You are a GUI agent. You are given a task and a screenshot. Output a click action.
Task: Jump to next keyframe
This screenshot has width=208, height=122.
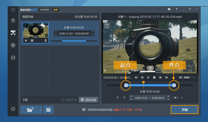pos(166,78)
